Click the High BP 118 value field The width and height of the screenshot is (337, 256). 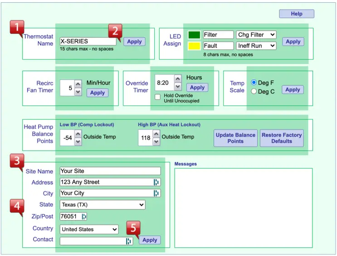146,138
